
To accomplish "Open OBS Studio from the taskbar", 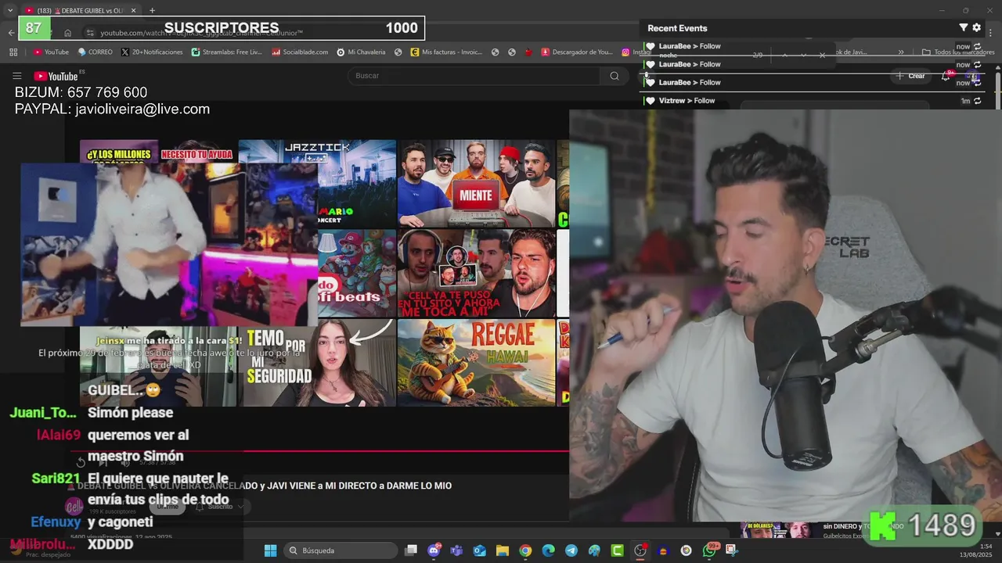I will [640, 550].
